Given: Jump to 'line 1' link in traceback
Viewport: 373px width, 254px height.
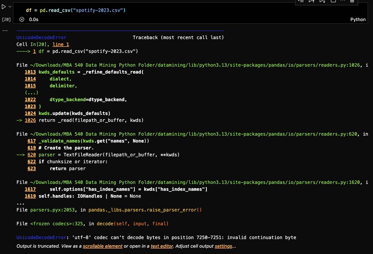Looking at the screenshot, I should [60, 44].
